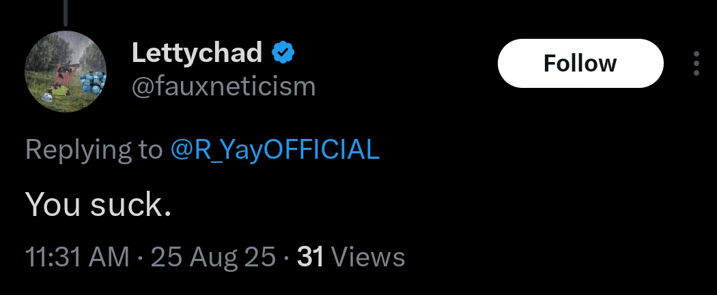This screenshot has height=295, width=717.
Task: Click the dot separator after 11:31 AM
Action: [139, 258]
